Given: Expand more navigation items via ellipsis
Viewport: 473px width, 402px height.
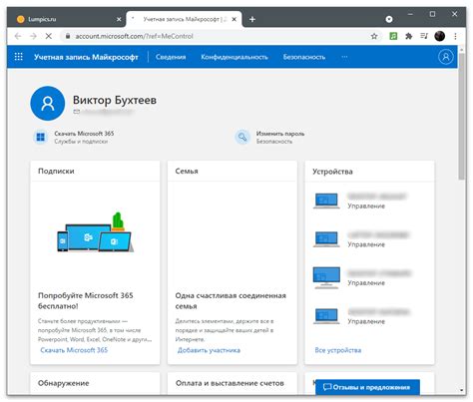Looking at the screenshot, I should pos(344,57).
